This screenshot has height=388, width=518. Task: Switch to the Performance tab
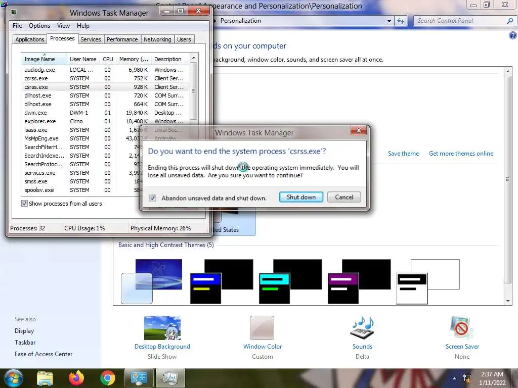click(x=122, y=39)
